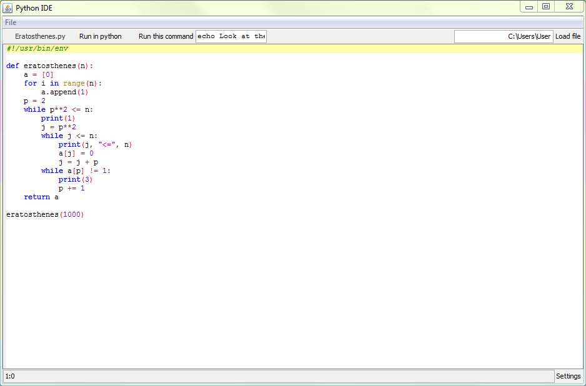Select the Eratosthenes.py file tab
This screenshot has height=386, width=586.
(x=40, y=36)
